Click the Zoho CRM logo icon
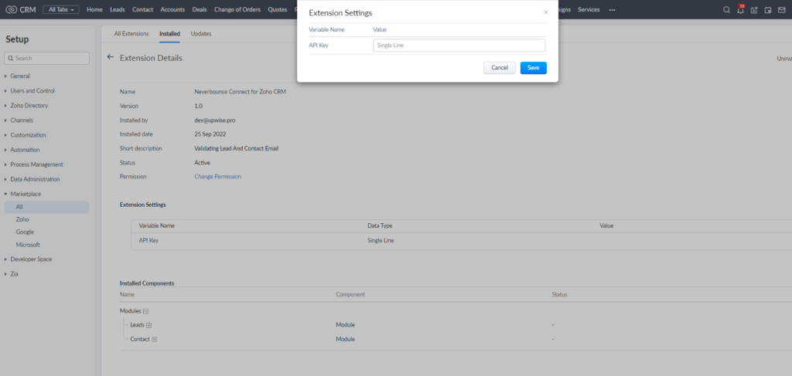The height and width of the screenshot is (376, 792). click(x=11, y=9)
